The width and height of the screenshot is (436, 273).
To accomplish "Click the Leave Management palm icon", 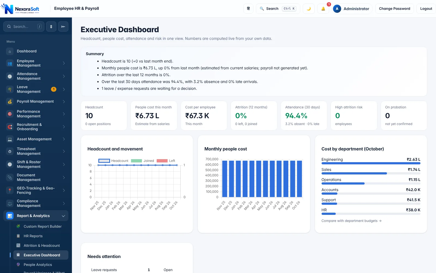I will [10, 89].
